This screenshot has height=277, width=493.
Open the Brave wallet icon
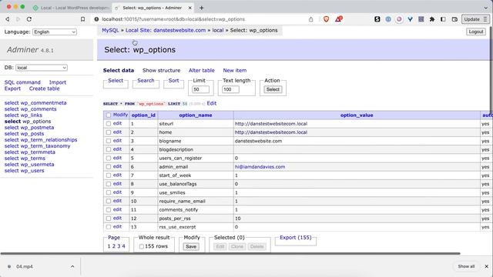pos(454,19)
